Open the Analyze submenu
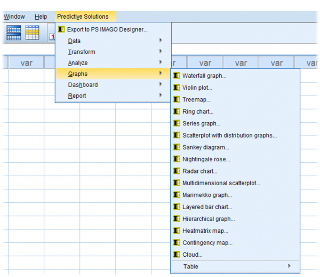The image size is (320, 277). point(78,63)
